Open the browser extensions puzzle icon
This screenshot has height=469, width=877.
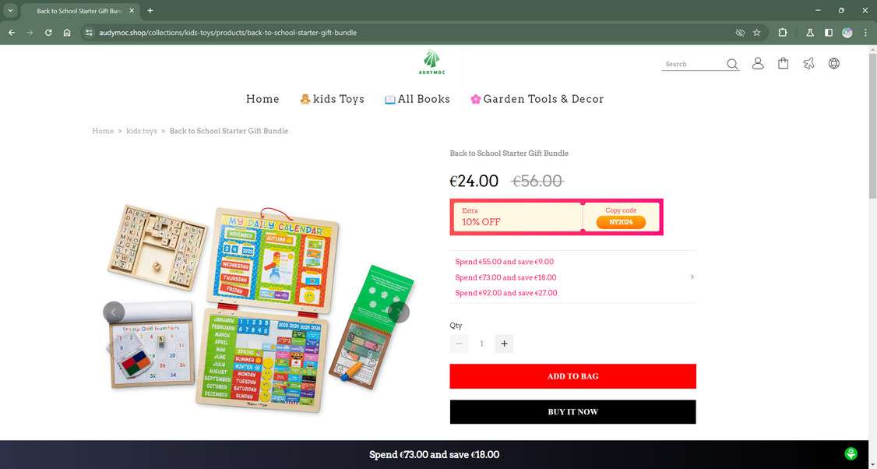[x=783, y=33]
